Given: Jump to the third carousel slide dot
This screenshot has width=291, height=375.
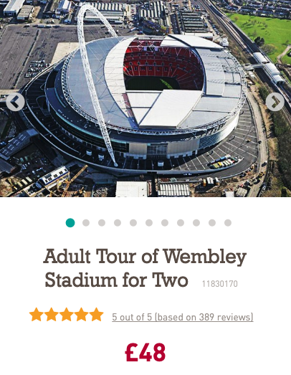Looking at the screenshot, I should click(x=102, y=223).
